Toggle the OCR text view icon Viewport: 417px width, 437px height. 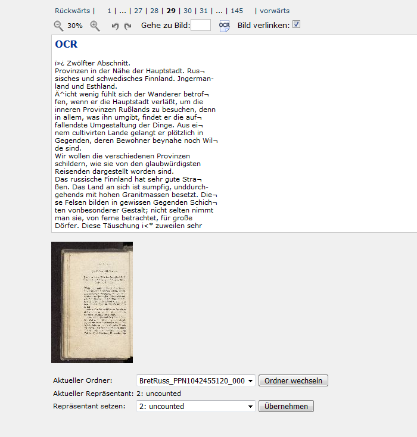[224, 26]
